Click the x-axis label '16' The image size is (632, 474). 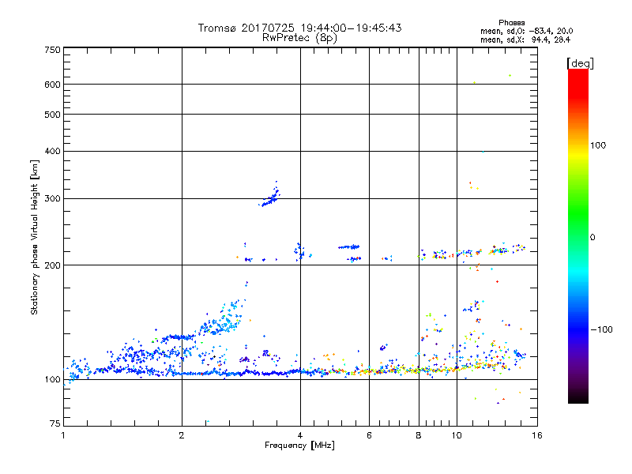tap(537, 435)
